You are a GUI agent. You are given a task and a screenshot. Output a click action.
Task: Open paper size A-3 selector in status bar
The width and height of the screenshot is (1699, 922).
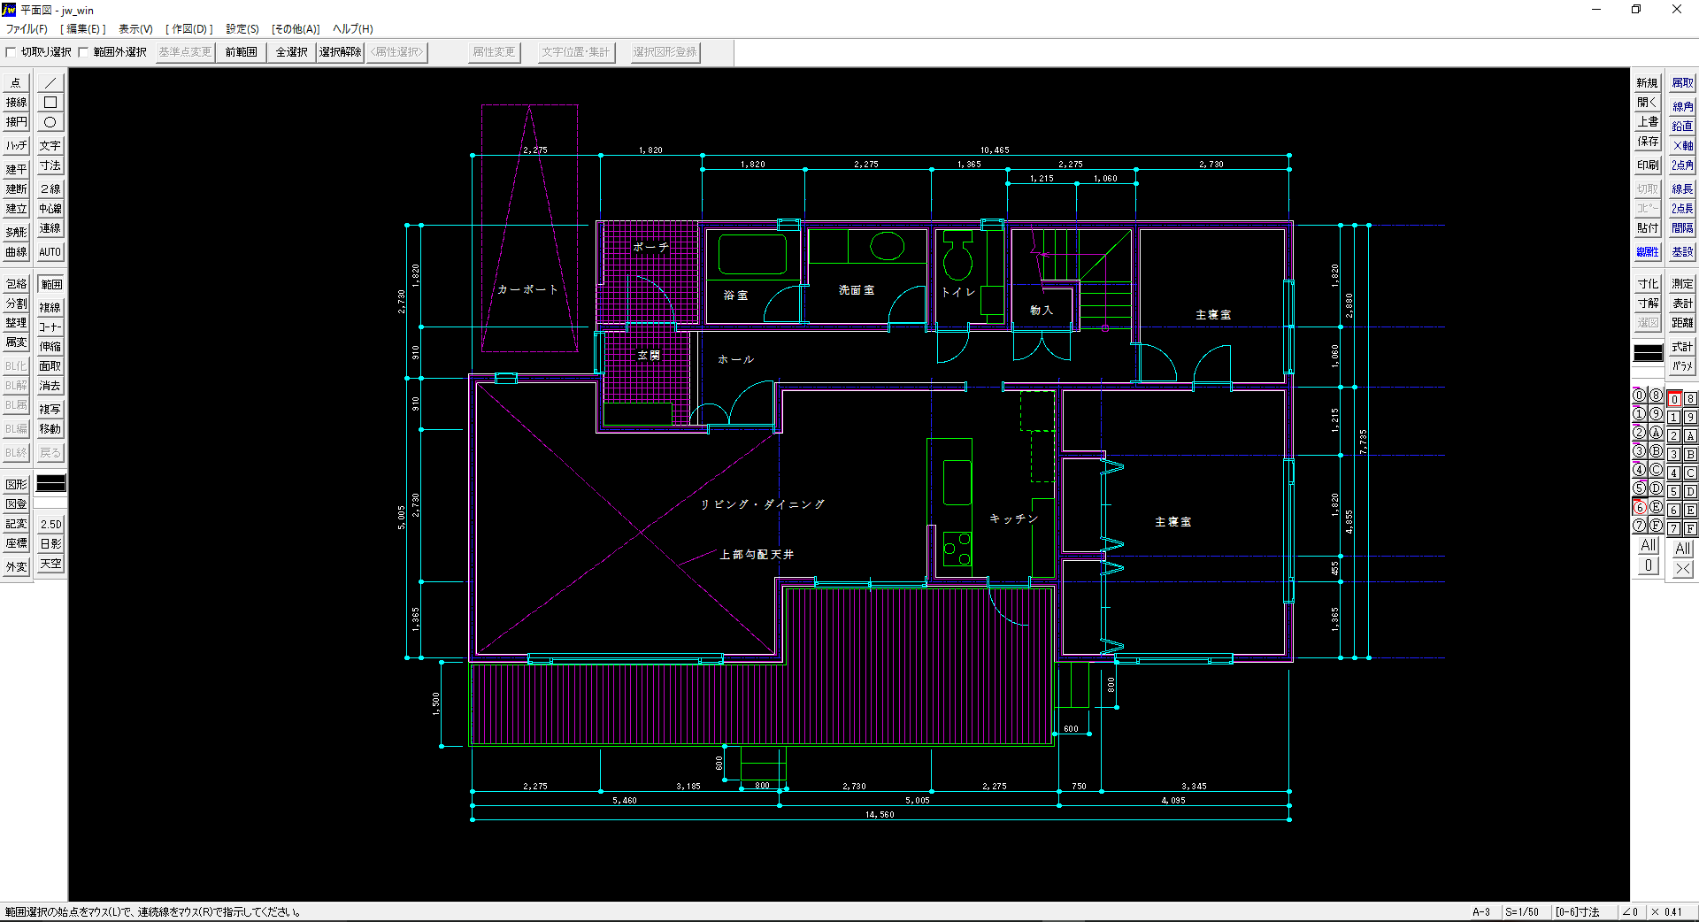coord(1481,912)
